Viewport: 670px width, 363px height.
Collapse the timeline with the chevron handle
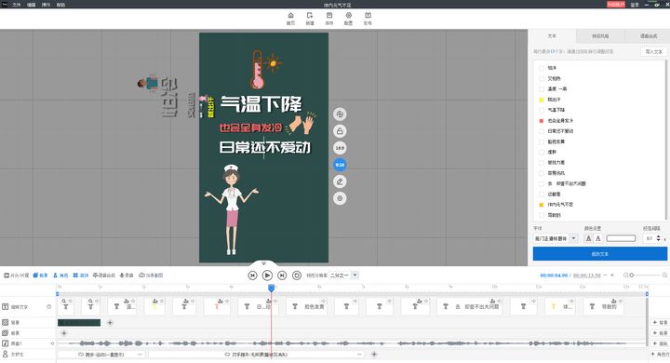click(263, 263)
